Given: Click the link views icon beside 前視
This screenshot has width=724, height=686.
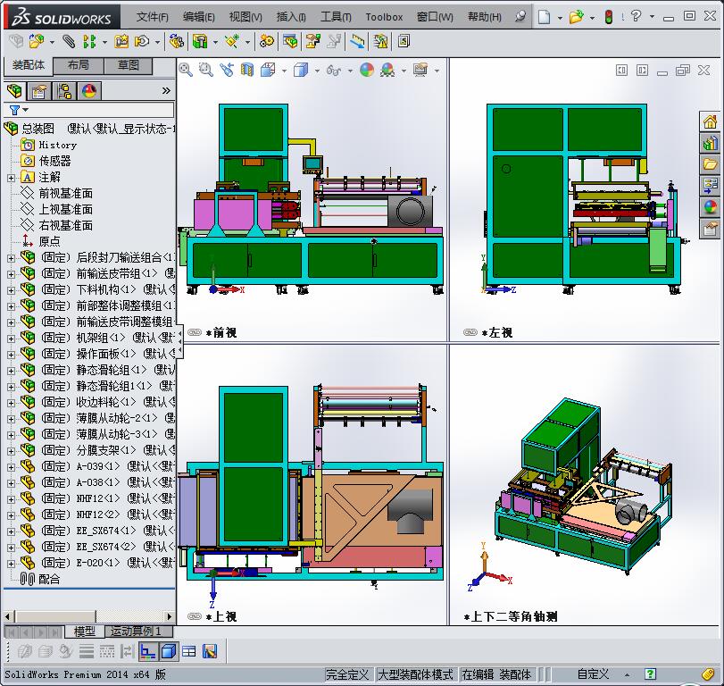Looking at the screenshot, I should 195,332.
